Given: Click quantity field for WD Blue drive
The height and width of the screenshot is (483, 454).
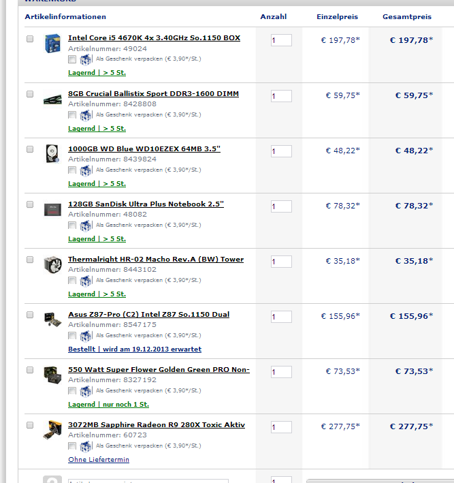Looking at the screenshot, I should 281,151.
